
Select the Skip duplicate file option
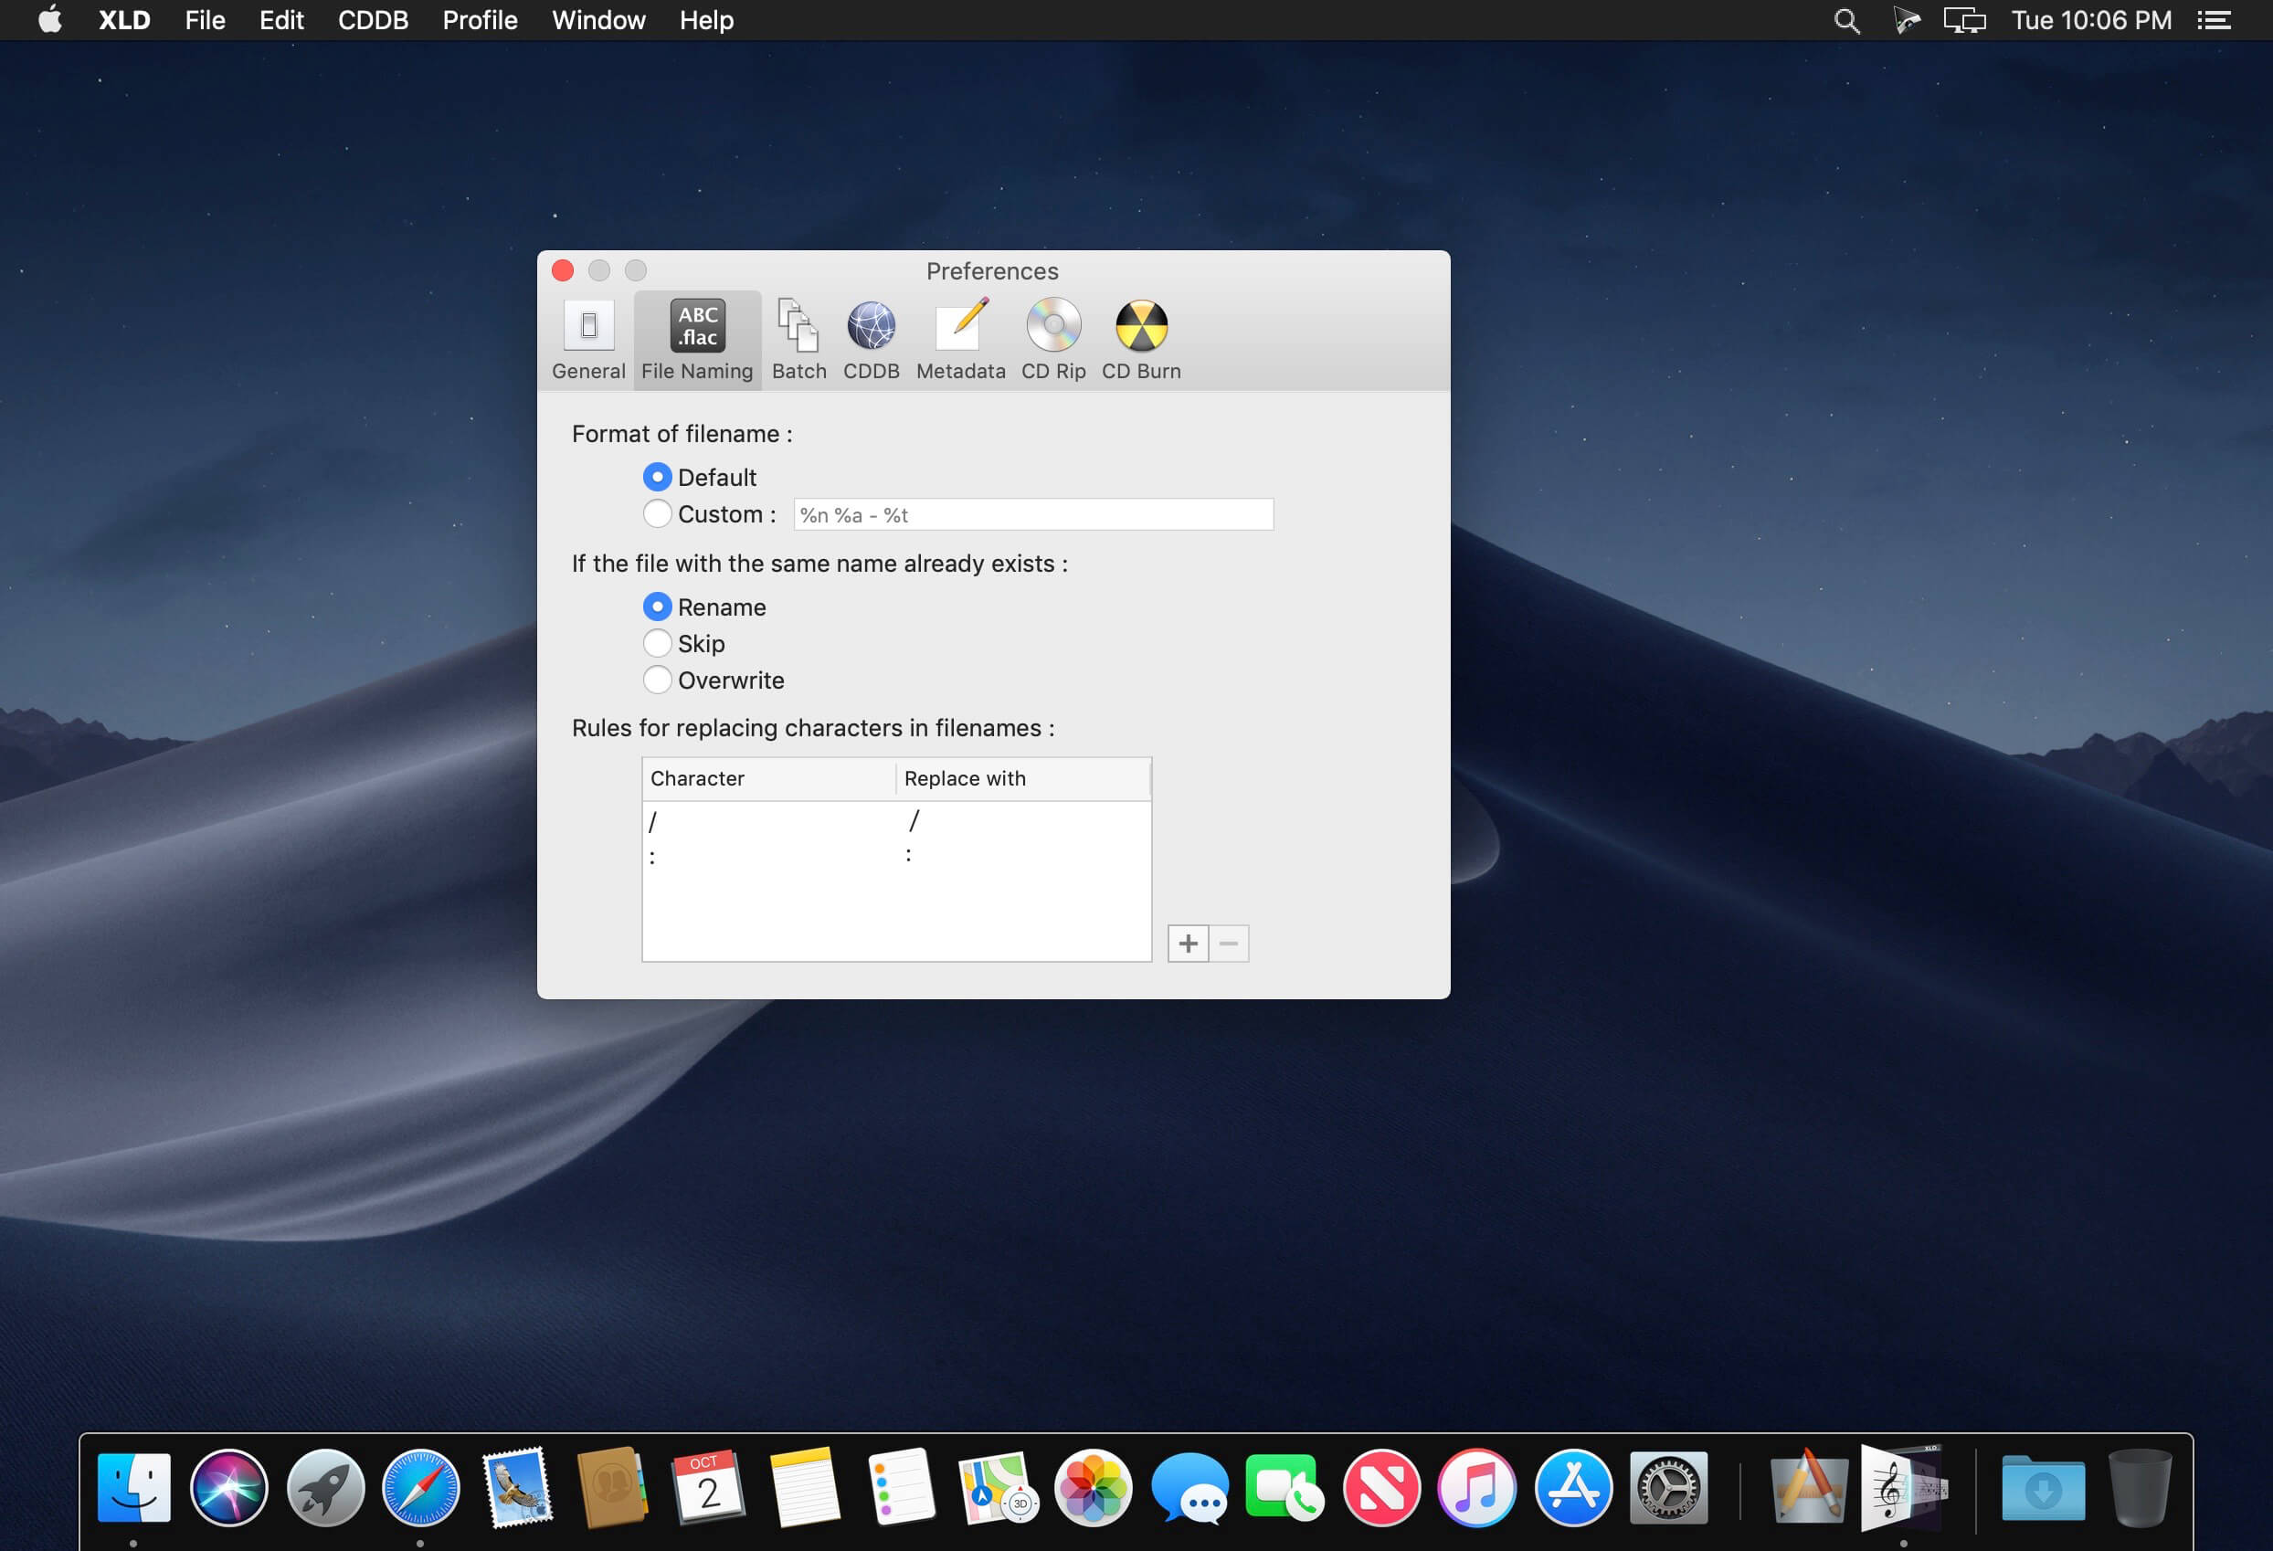click(x=658, y=642)
